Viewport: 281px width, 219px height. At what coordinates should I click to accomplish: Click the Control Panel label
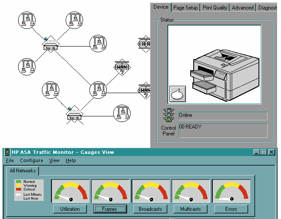(169, 131)
